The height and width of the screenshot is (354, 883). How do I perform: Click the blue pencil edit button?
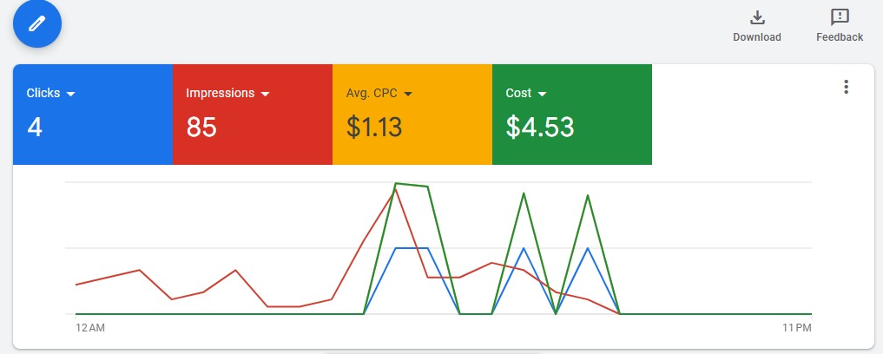pos(36,23)
